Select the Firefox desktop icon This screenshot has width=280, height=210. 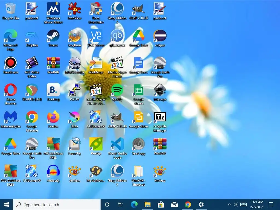pos(53,119)
